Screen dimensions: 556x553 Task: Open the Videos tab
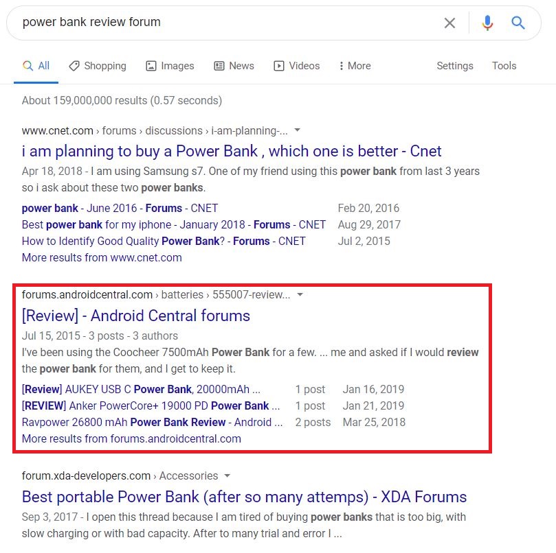point(297,66)
